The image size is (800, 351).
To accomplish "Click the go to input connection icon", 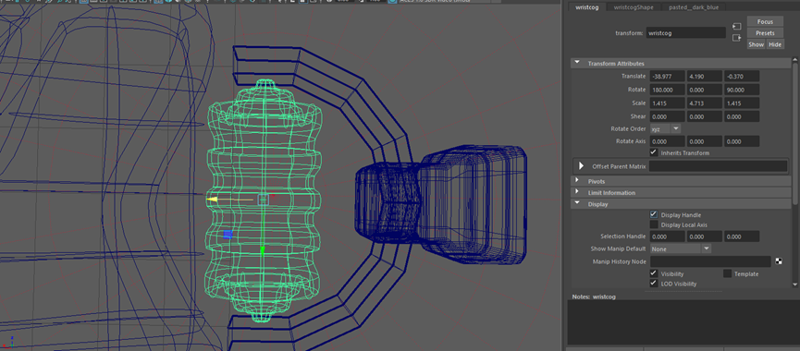I will coord(736,26).
